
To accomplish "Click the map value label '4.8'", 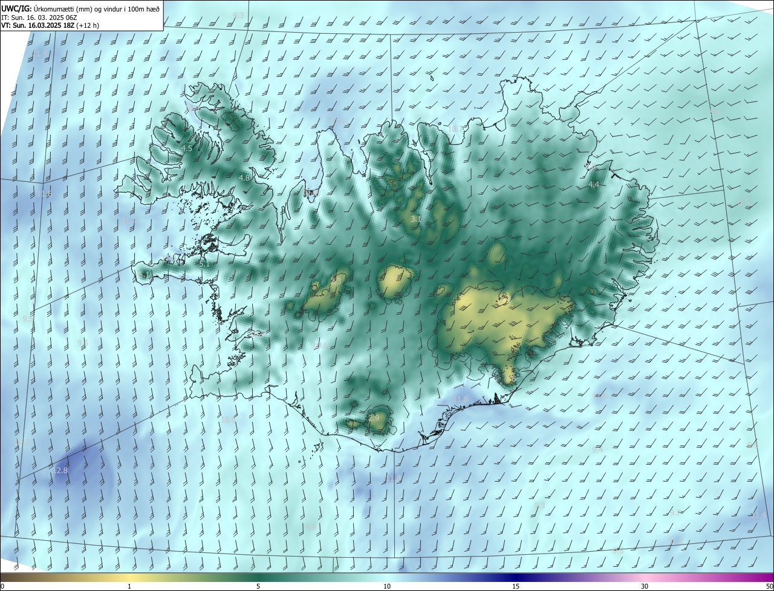I will click(x=244, y=178).
